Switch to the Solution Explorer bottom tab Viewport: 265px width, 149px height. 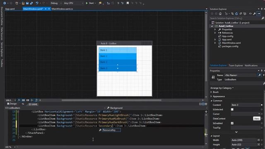pos(218,65)
